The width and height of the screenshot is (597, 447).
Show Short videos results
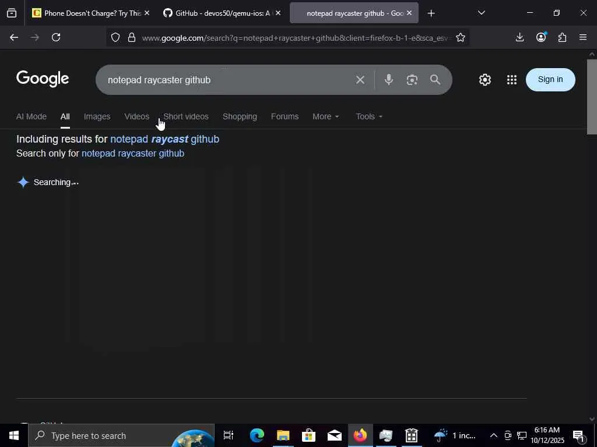(186, 116)
